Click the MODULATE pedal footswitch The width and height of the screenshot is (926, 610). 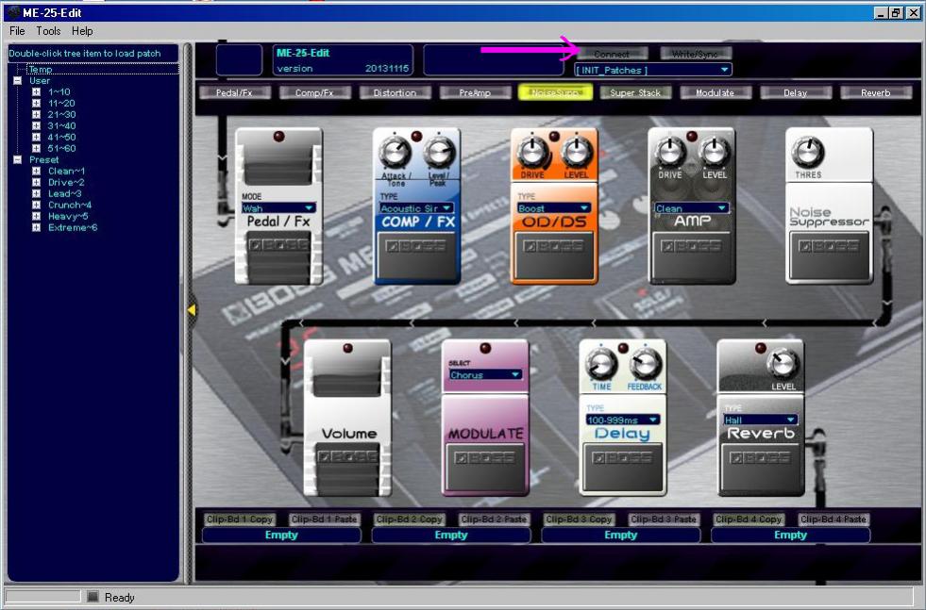(485, 468)
